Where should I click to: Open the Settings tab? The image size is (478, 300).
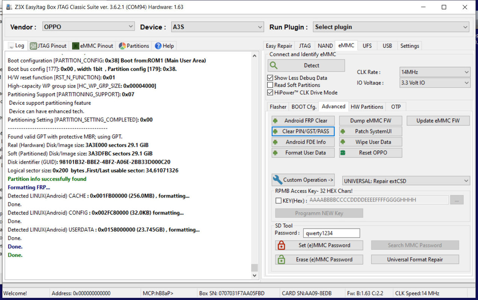(409, 46)
